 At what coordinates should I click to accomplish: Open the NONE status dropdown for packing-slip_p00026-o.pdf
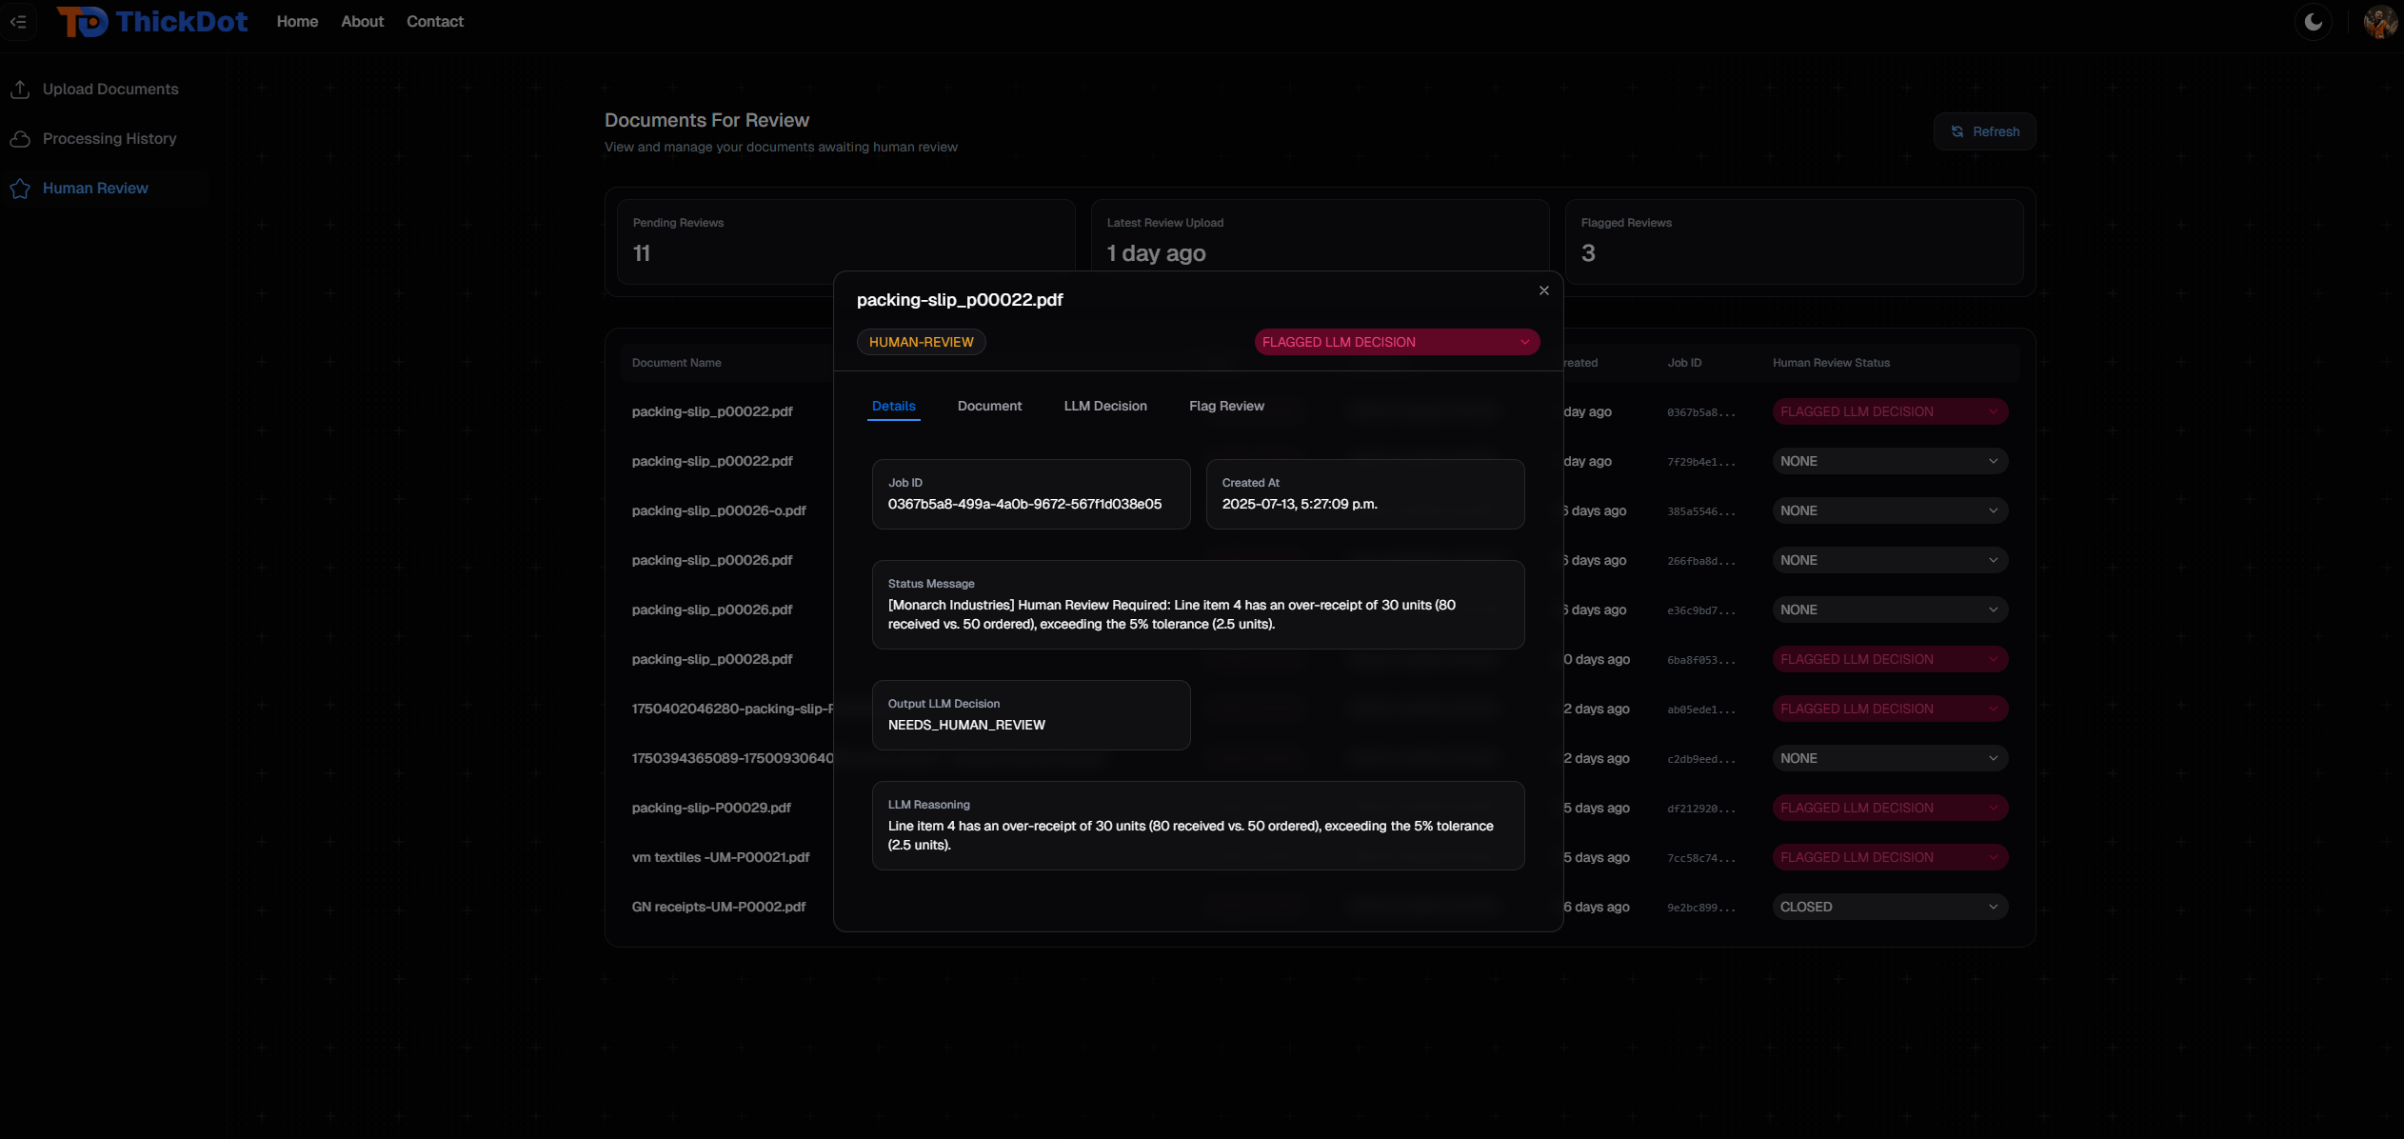pyautogui.click(x=1889, y=510)
